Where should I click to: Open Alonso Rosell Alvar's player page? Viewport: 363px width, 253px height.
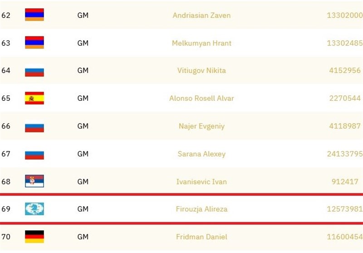tap(201, 98)
